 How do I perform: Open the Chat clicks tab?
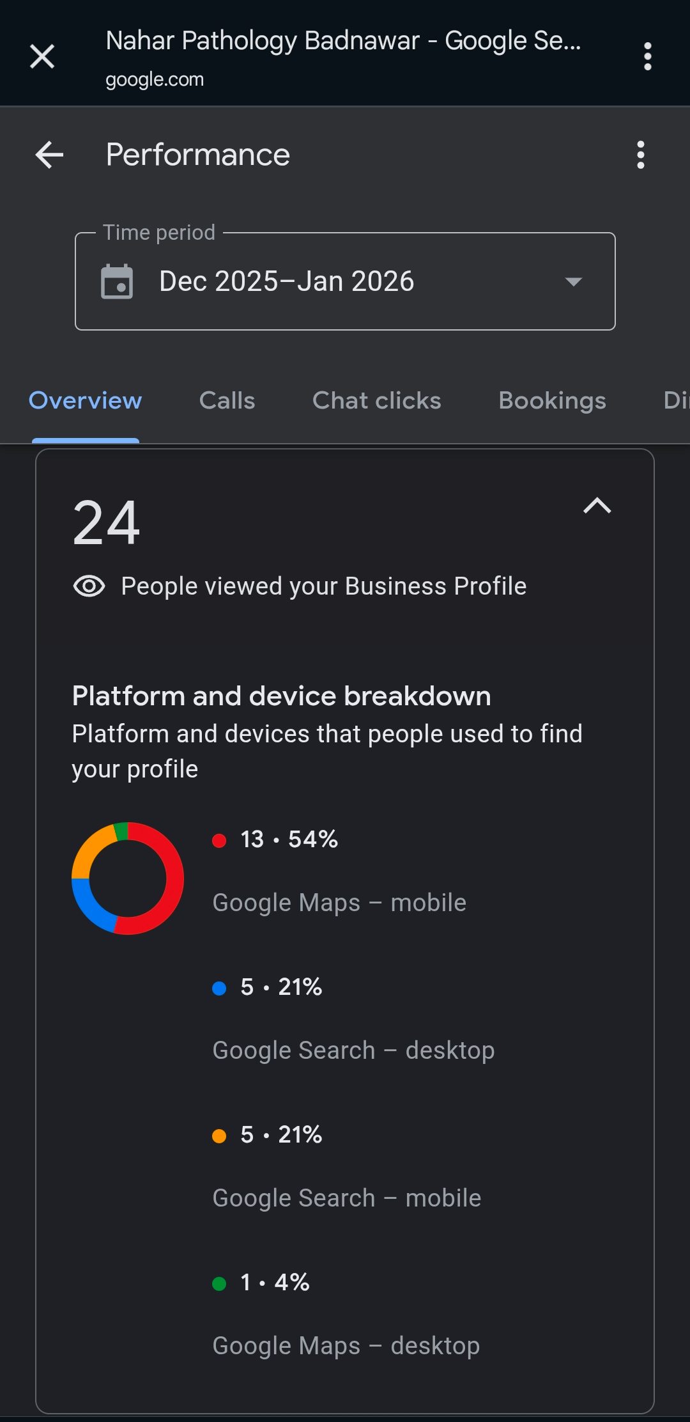click(x=376, y=400)
